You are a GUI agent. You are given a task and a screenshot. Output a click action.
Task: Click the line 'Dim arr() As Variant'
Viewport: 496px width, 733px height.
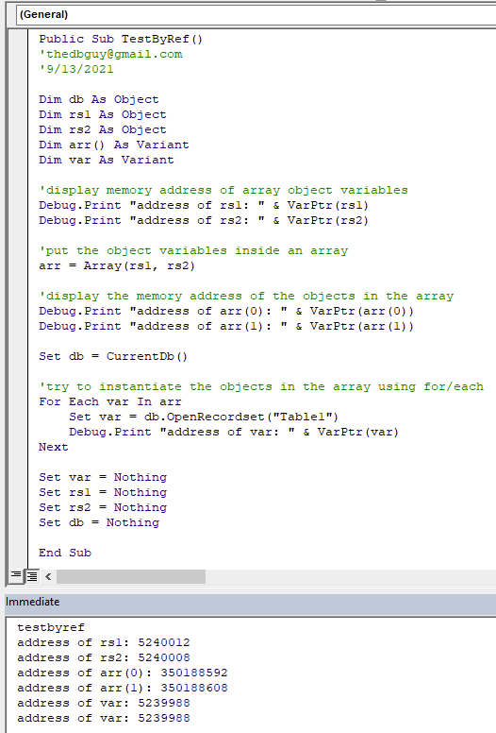coord(114,145)
